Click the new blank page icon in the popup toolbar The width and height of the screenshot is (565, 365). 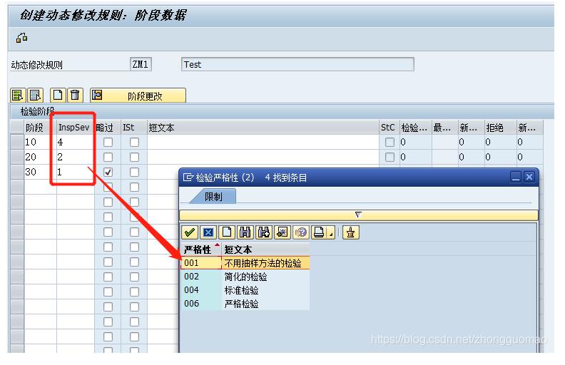point(227,232)
